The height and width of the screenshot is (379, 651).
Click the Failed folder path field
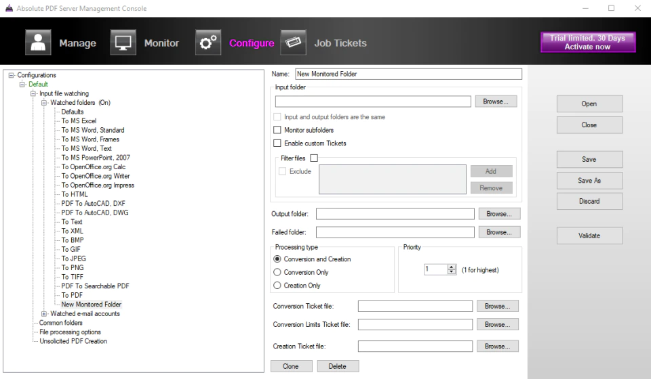point(395,232)
